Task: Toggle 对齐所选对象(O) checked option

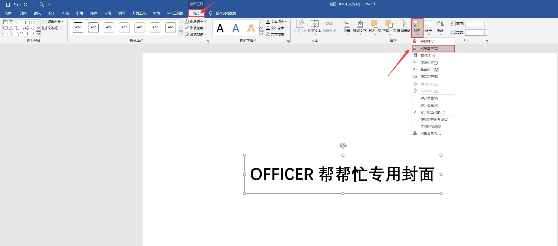Action: click(x=433, y=112)
